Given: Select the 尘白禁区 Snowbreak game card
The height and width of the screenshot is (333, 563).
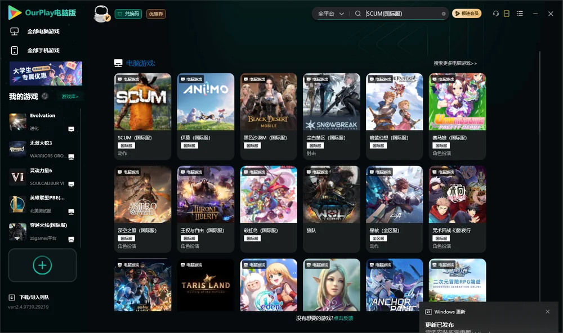Looking at the screenshot, I should click(332, 116).
